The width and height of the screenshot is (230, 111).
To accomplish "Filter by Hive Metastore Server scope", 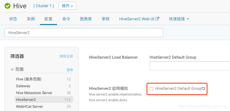I will (x=43, y=93).
